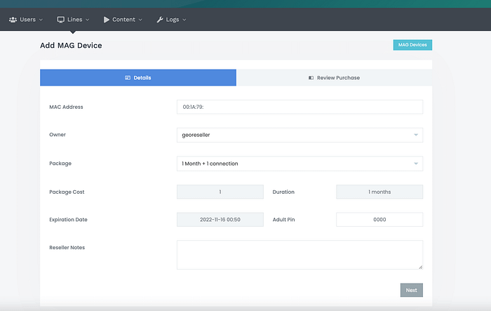The height and width of the screenshot is (311, 491).
Task: Open the Package dropdown showing 1 Month + 1 connection
Action: tap(300, 164)
